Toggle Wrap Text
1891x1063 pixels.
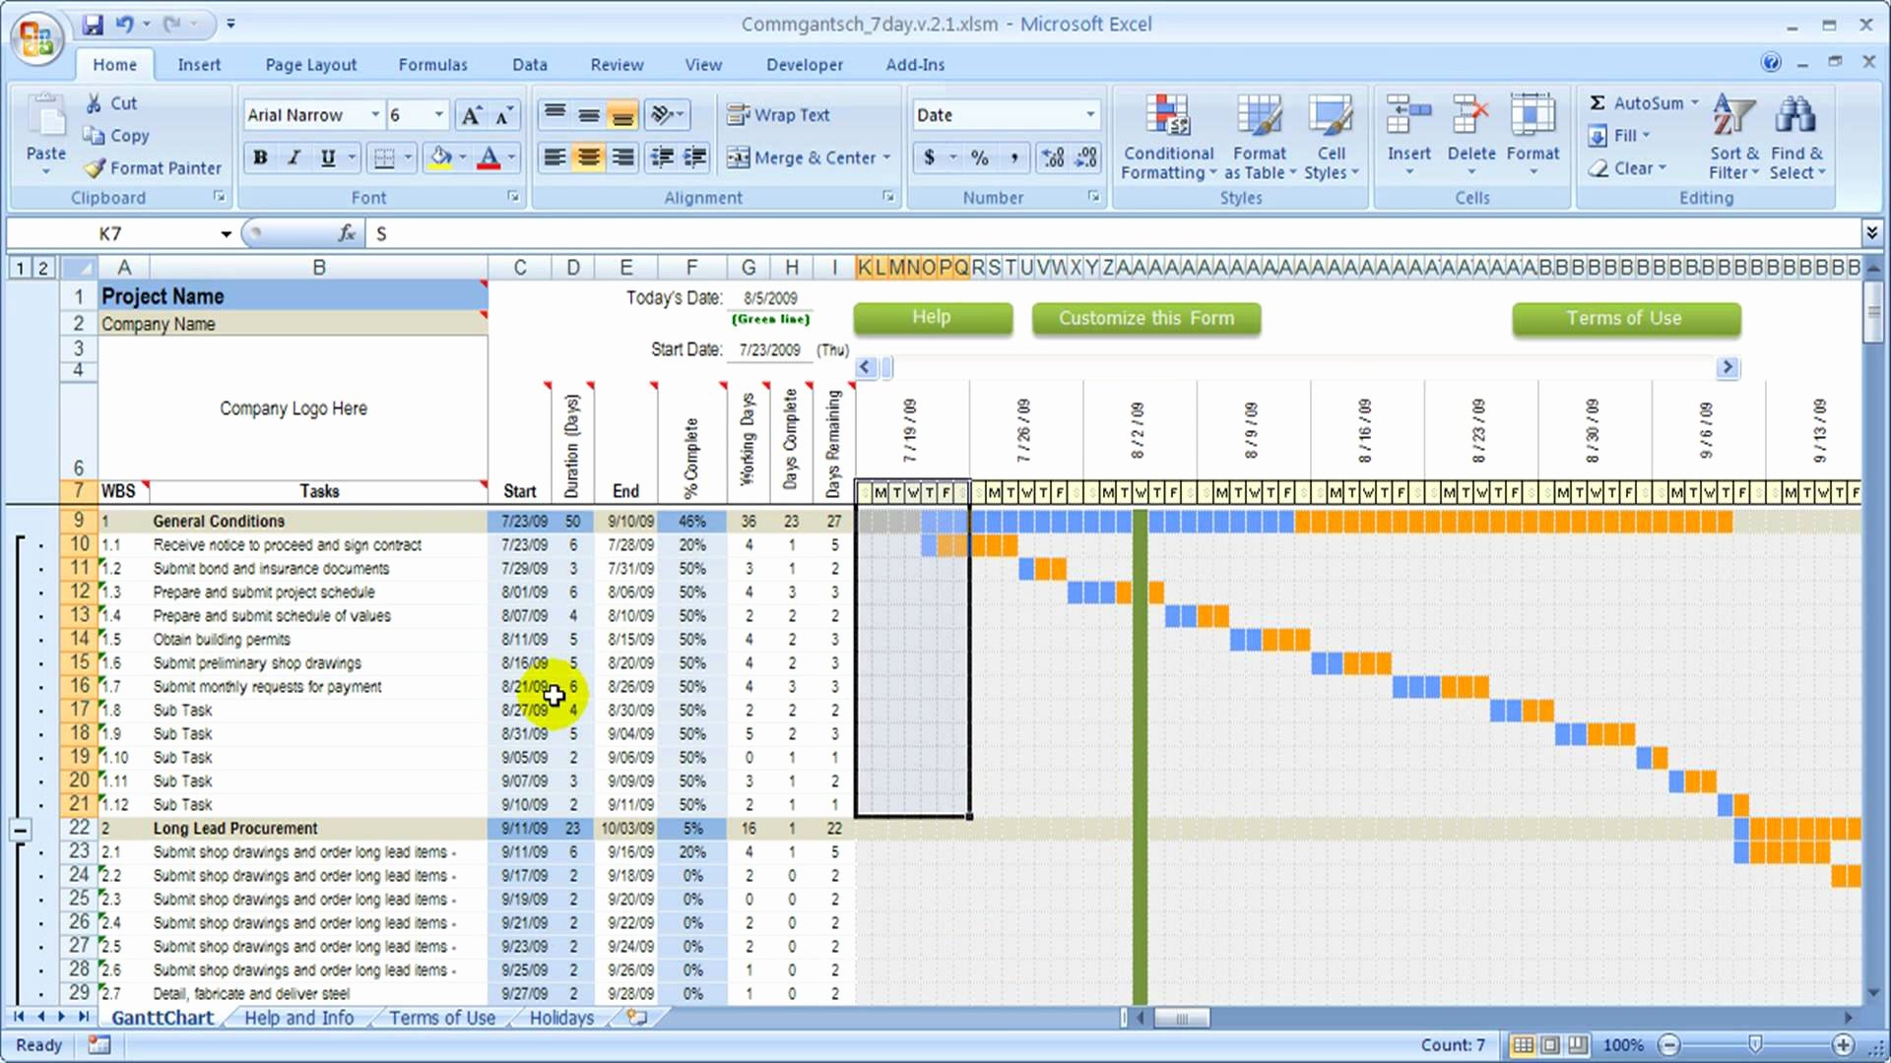pos(779,115)
